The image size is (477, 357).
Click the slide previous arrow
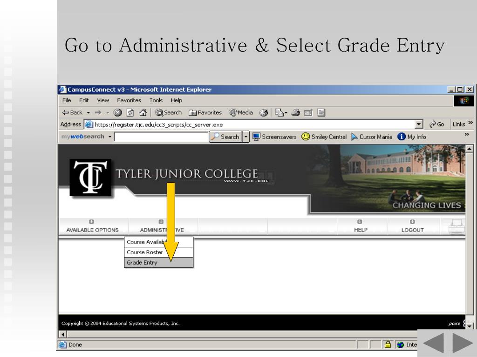click(x=433, y=343)
